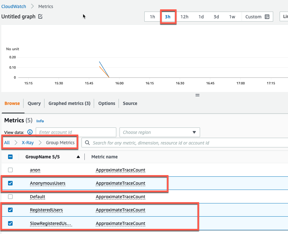Screen dimensions: 288x234
Task: Click ApproximateTraceCount in the SlowRegisteredUs... row
Action: pos(120,223)
